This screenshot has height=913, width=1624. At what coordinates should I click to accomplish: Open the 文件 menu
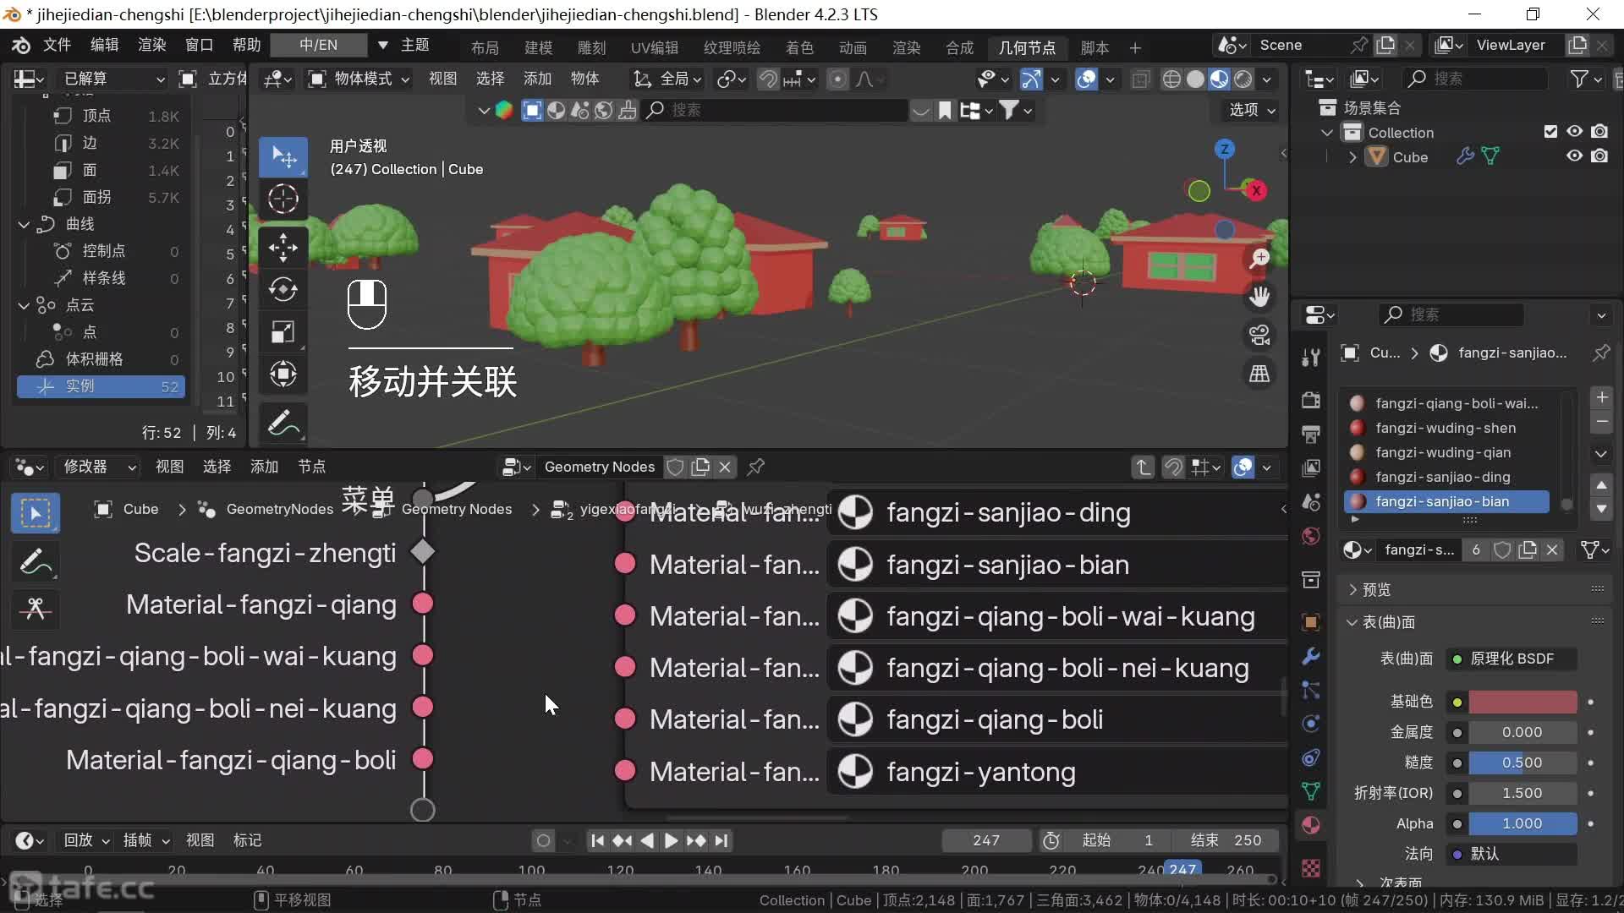57,45
